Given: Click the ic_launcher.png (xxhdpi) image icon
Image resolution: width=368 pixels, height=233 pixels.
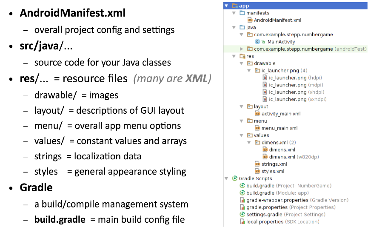Looking at the screenshot, I should click(265, 99).
